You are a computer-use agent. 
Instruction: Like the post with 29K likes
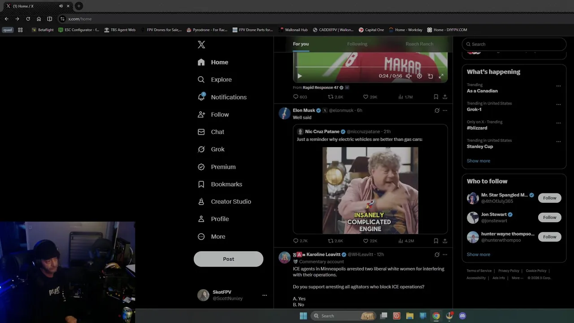370,97
